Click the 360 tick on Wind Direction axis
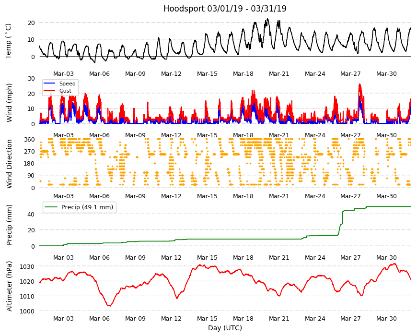 [x=30, y=139]
